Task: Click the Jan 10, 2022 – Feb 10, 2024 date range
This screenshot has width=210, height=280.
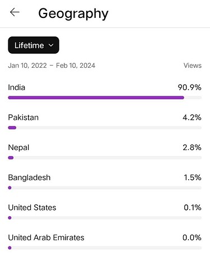Action: pyautogui.click(x=52, y=66)
